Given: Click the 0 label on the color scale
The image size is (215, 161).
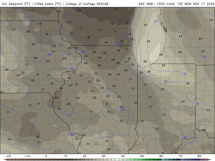Looking at the screenshot, I should [x=46, y=156].
